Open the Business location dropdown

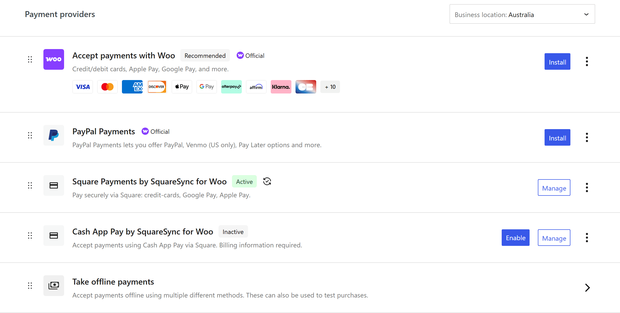pyautogui.click(x=522, y=14)
